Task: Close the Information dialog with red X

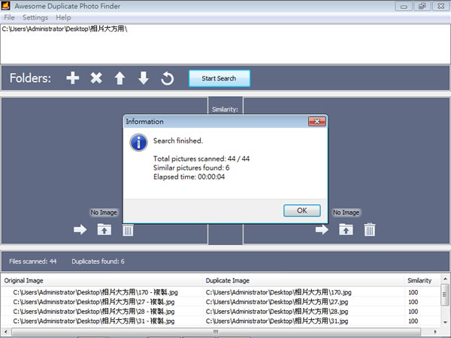Action: pyautogui.click(x=316, y=122)
